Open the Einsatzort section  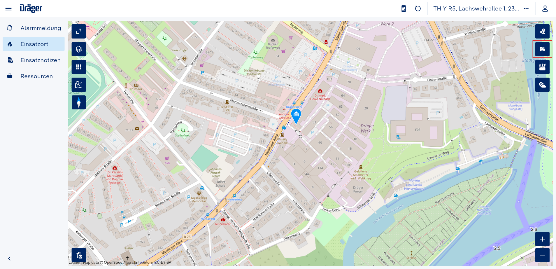(34, 44)
